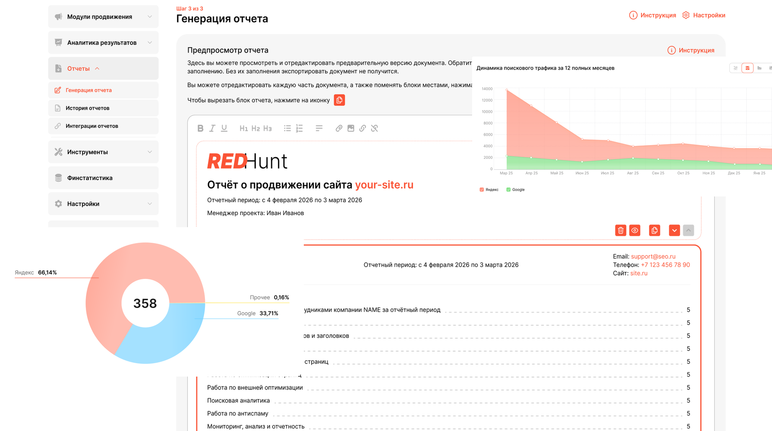
Task: Open Генерация отчета in the sidebar
Action: pos(103,90)
